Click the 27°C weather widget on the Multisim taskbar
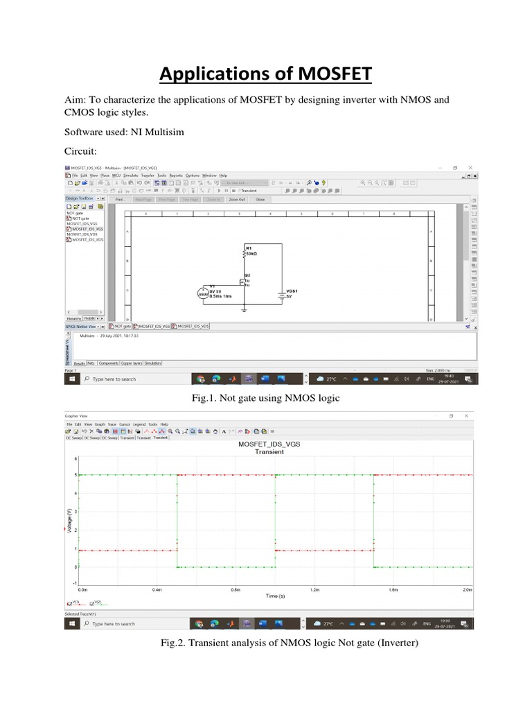The image size is (532, 710). 327,379
